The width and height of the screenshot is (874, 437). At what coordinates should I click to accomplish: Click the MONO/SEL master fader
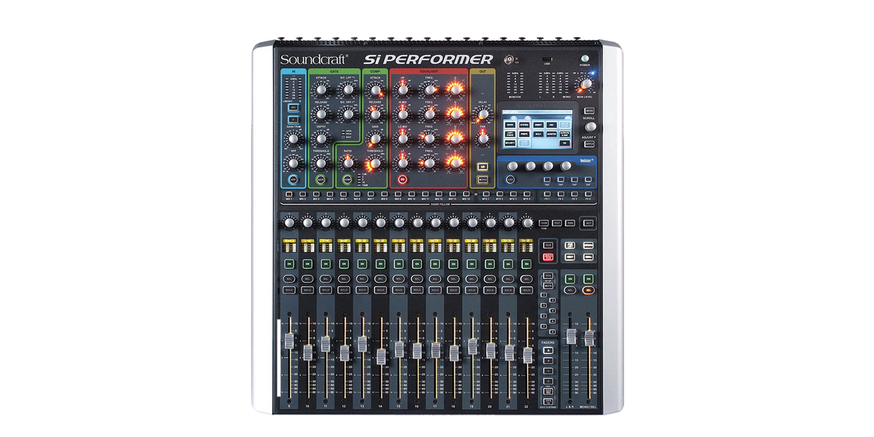point(589,336)
